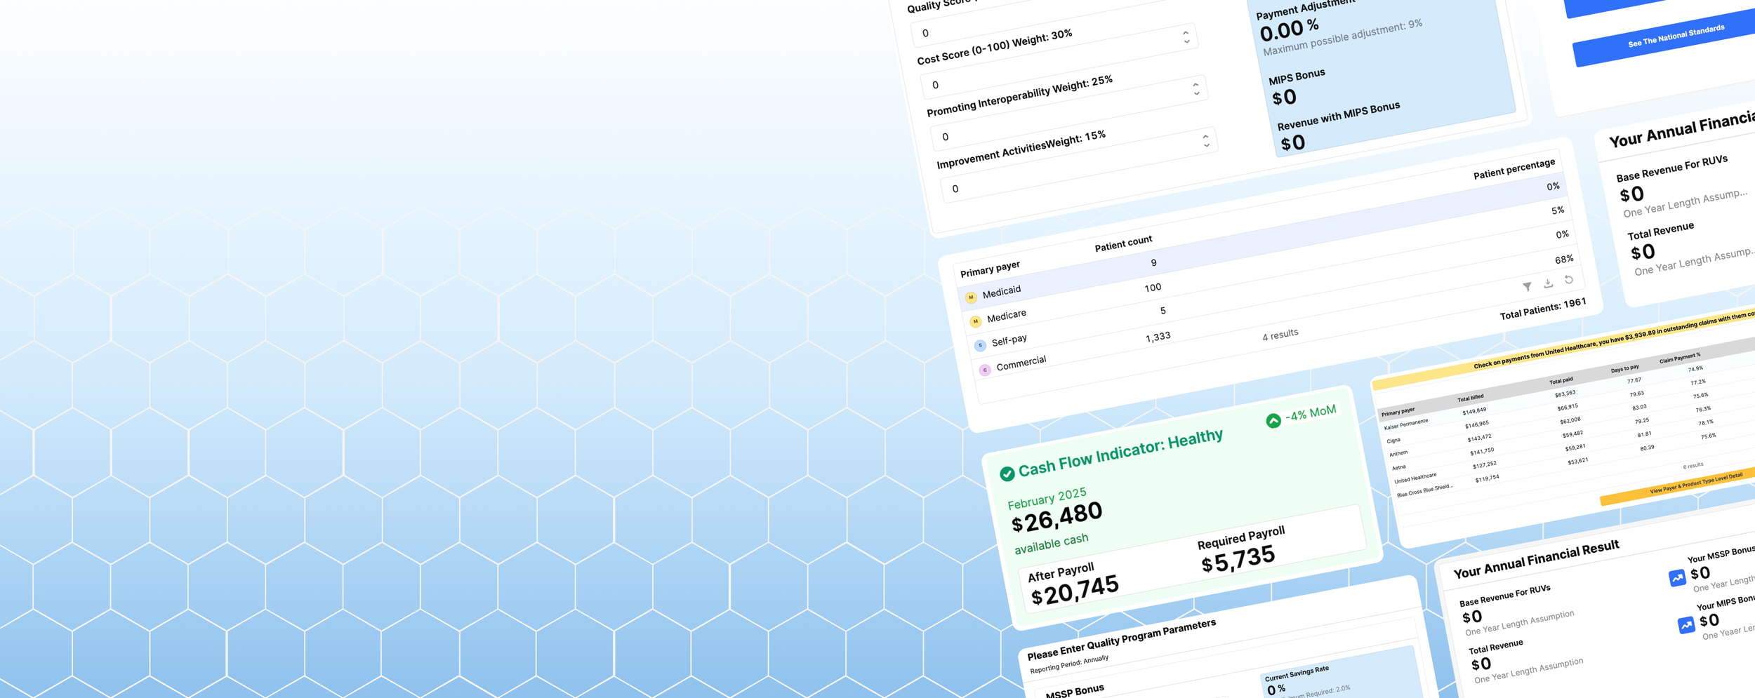Viewport: 1755px width, 698px height.
Task: Click the Total billed column header
Action: pyautogui.click(x=1470, y=398)
